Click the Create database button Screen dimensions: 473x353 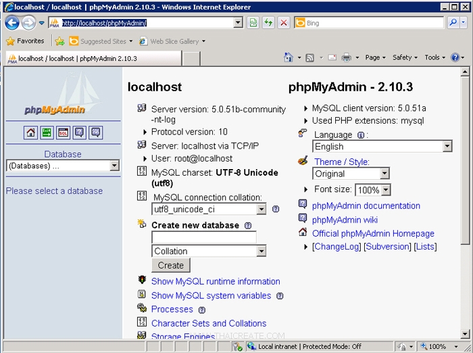tap(171, 265)
